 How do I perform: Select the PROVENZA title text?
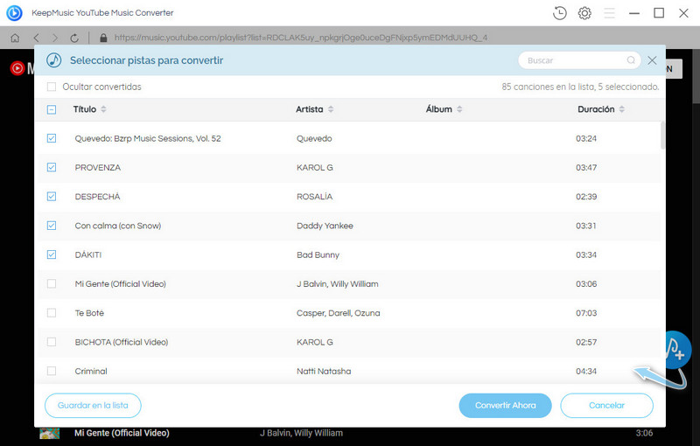pos(98,167)
